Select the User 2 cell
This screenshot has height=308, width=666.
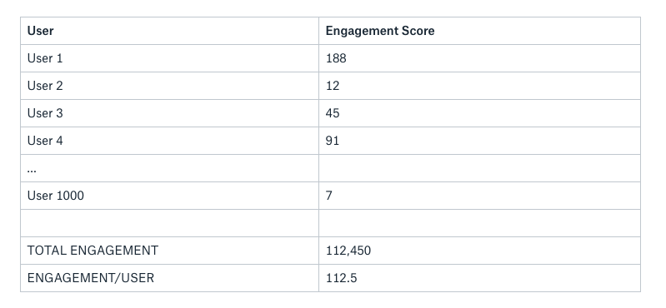(x=169, y=86)
